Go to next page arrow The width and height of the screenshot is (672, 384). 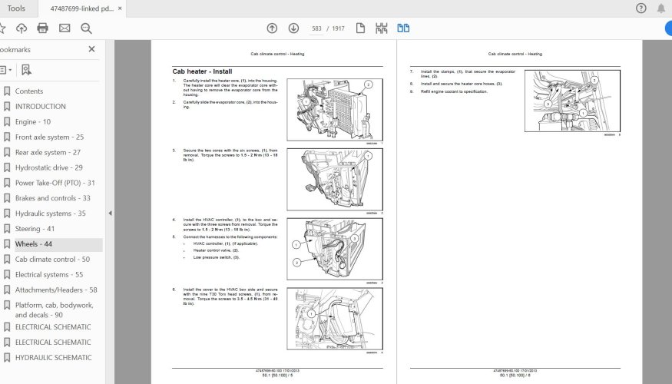[293, 28]
